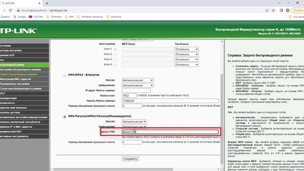
Task: Click the vertical scrollbar of settings panel
Action: click(222, 119)
